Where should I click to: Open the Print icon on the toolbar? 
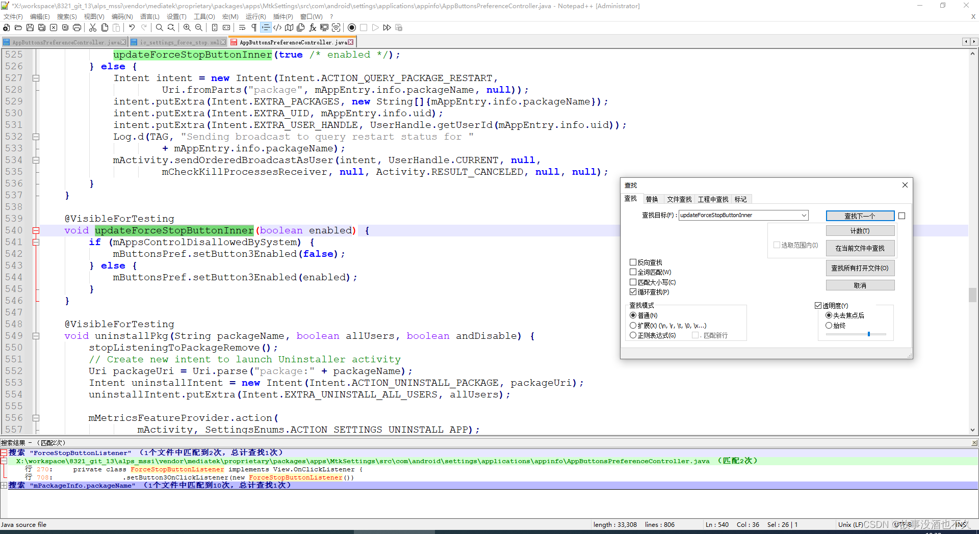tap(76, 28)
